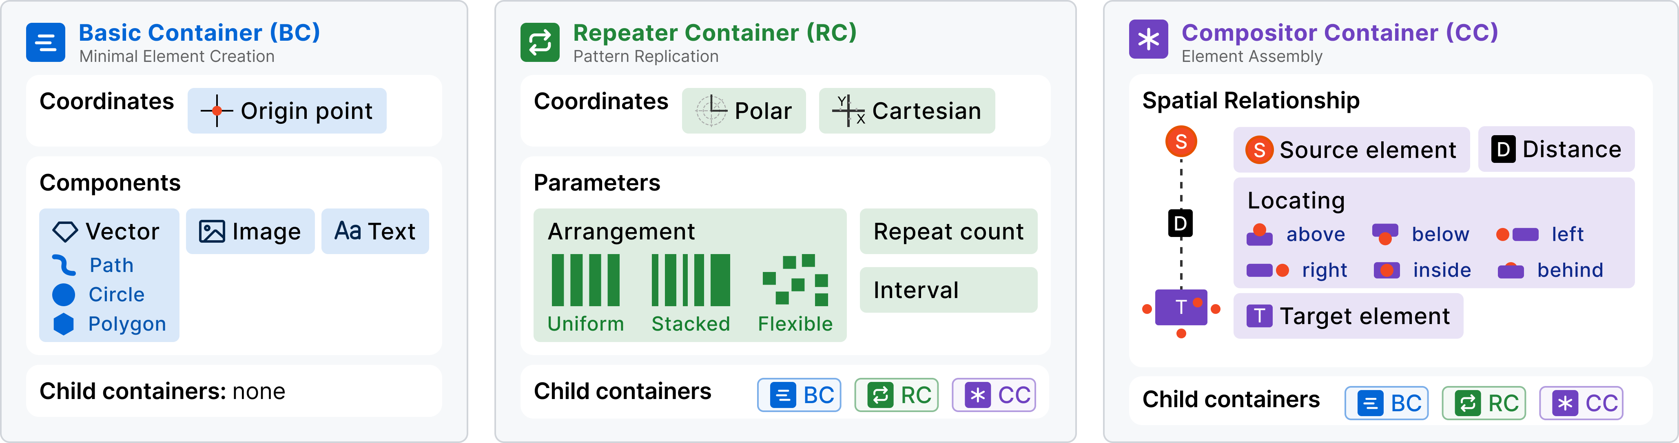
Task: Click the Repeat count parameter
Action: click(x=948, y=232)
